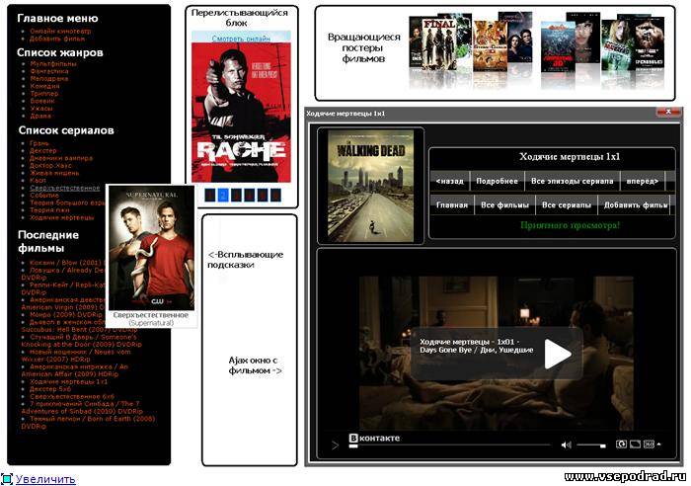Expand the small up arrow in player controls
Screen dimensions: 691x486
pyautogui.click(x=658, y=444)
